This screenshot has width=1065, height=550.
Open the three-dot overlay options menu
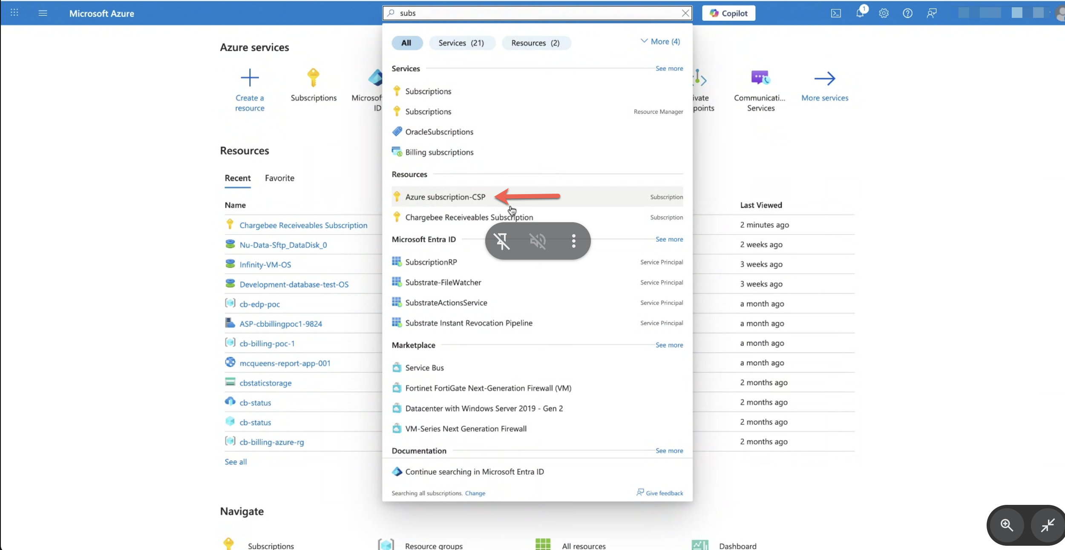coord(573,241)
